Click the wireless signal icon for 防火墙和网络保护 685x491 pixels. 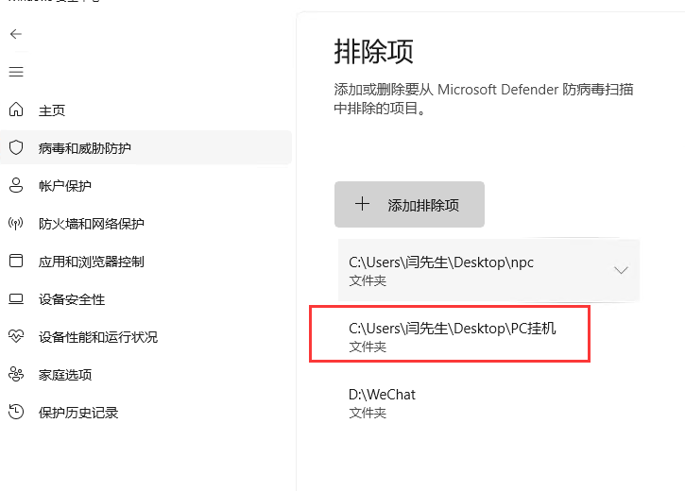15,224
